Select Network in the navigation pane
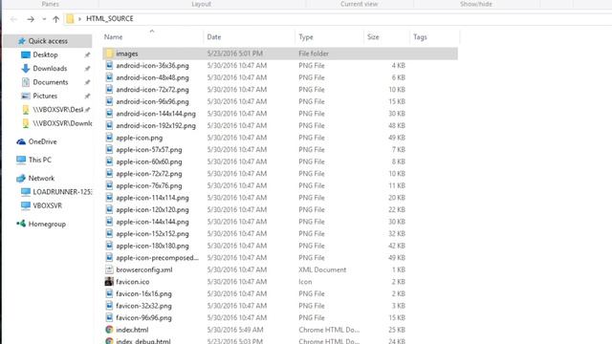The width and height of the screenshot is (612, 344). click(41, 179)
